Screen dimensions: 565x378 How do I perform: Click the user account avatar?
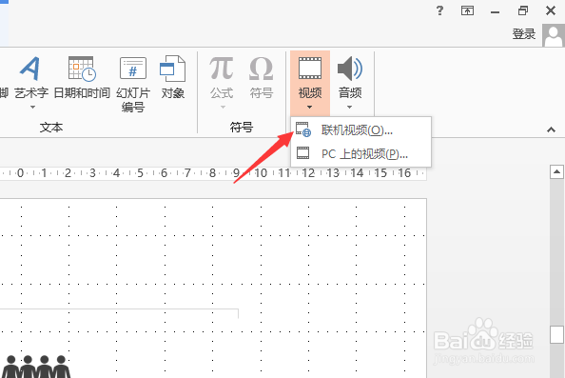(554, 35)
